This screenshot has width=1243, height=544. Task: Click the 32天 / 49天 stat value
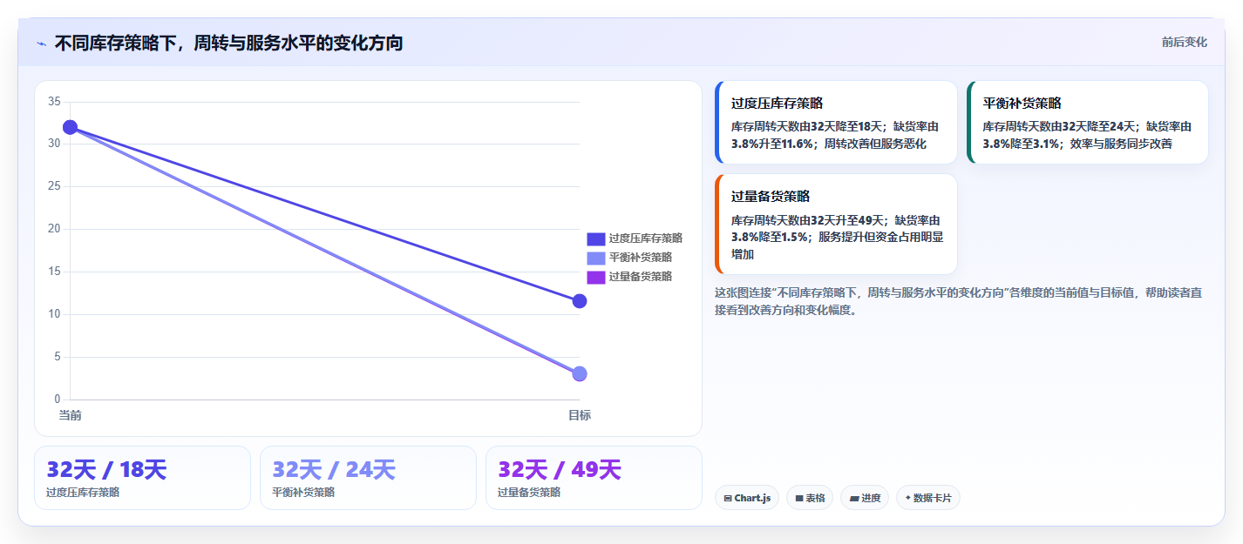point(560,469)
